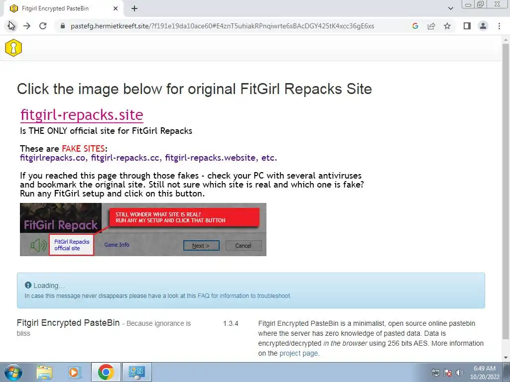
Task: Click the 'FAKE SITES' red text
Action: point(83,149)
